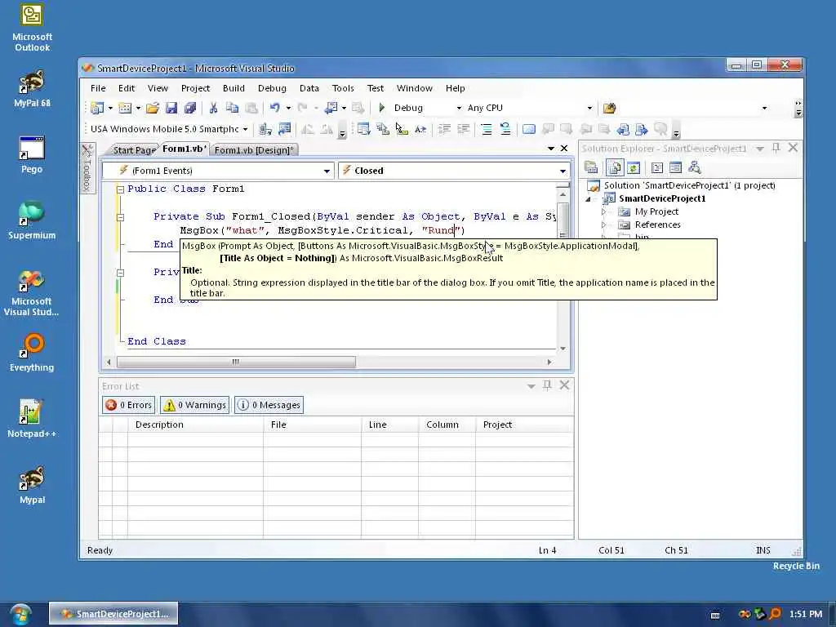Comment out selected lines icon

pyautogui.click(x=487, y=129)
